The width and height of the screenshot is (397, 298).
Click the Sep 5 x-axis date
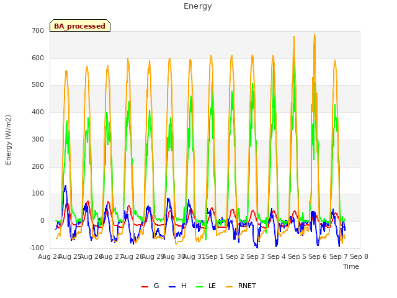[x=297, y=256]
